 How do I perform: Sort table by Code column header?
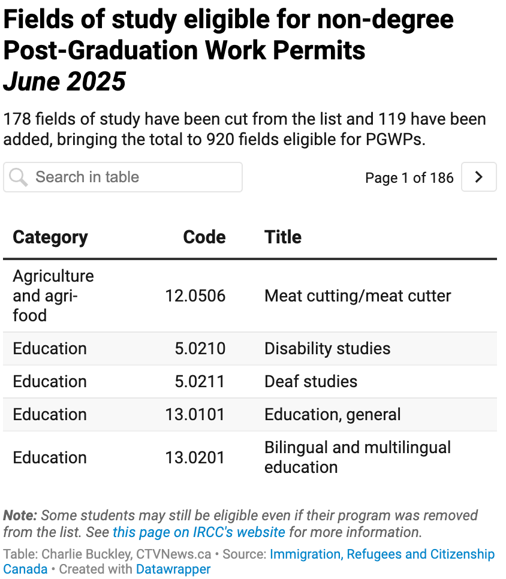(204, 237)
